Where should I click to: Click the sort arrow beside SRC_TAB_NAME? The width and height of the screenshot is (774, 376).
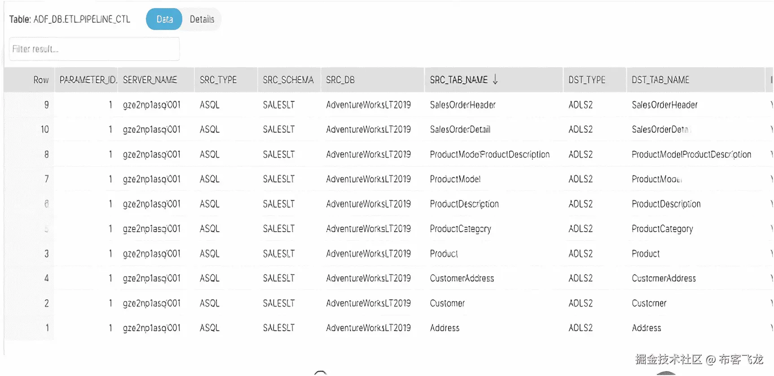click(x=495, y=80)
